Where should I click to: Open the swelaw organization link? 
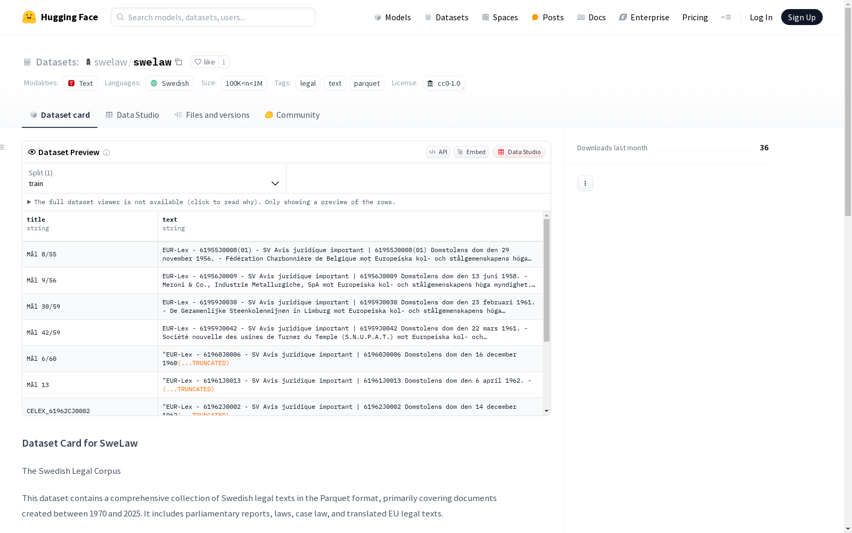pyautogui.click(x=111, y=62)
